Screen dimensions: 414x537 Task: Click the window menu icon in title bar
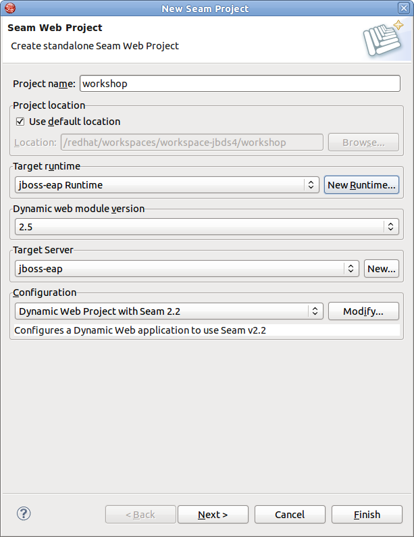9,9
